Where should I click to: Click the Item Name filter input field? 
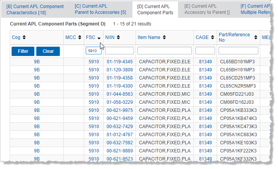(164, 51)
